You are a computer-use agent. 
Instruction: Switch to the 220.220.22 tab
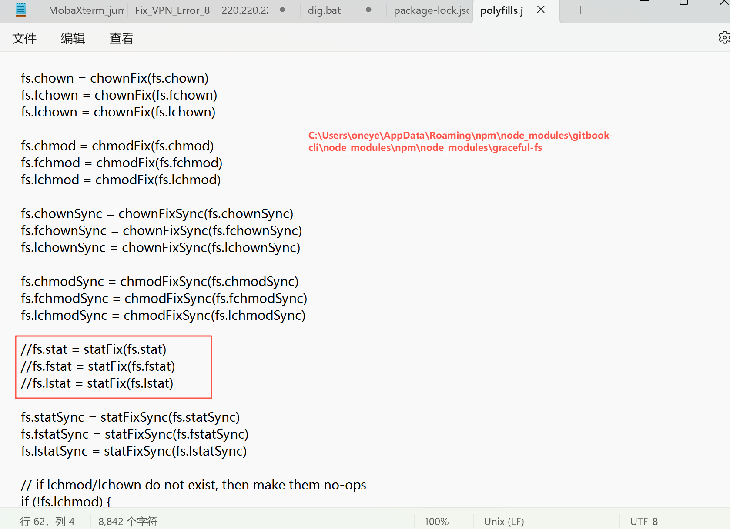click(x=245, y=10)
